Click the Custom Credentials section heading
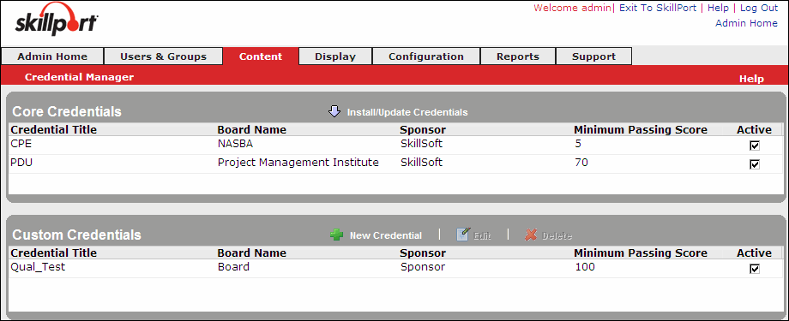789x321 pixels. click(76, 235)
